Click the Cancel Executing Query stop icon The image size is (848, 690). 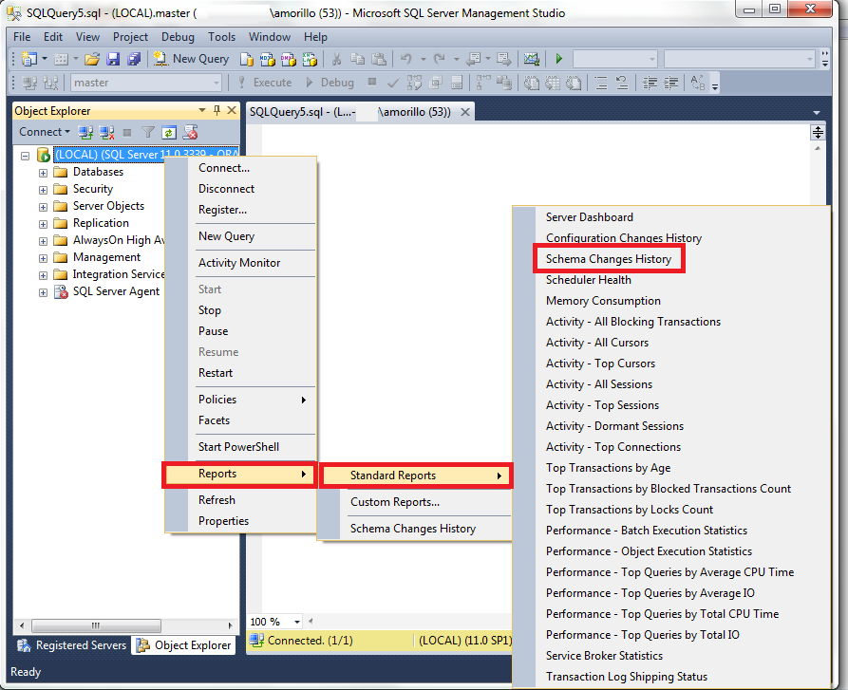click(x=372, y=83)
